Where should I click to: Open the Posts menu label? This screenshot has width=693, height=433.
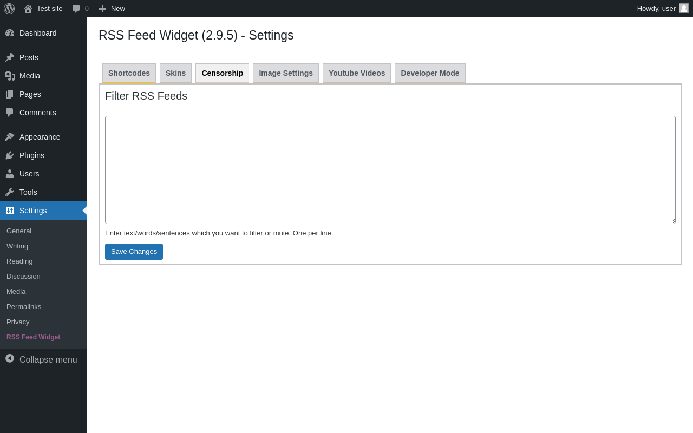[x=29, y=57]
